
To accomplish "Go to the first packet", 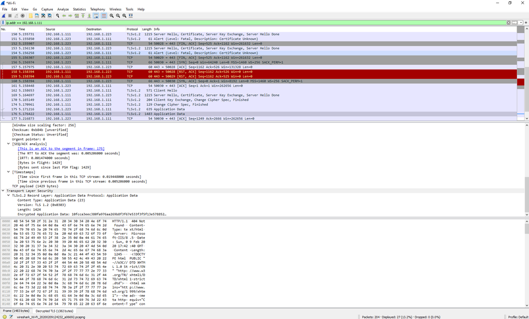I will [x=83, y=15].
